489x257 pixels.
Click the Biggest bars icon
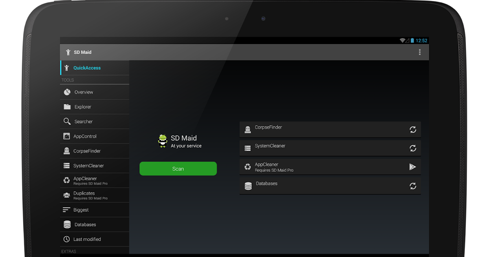[66, 210]
